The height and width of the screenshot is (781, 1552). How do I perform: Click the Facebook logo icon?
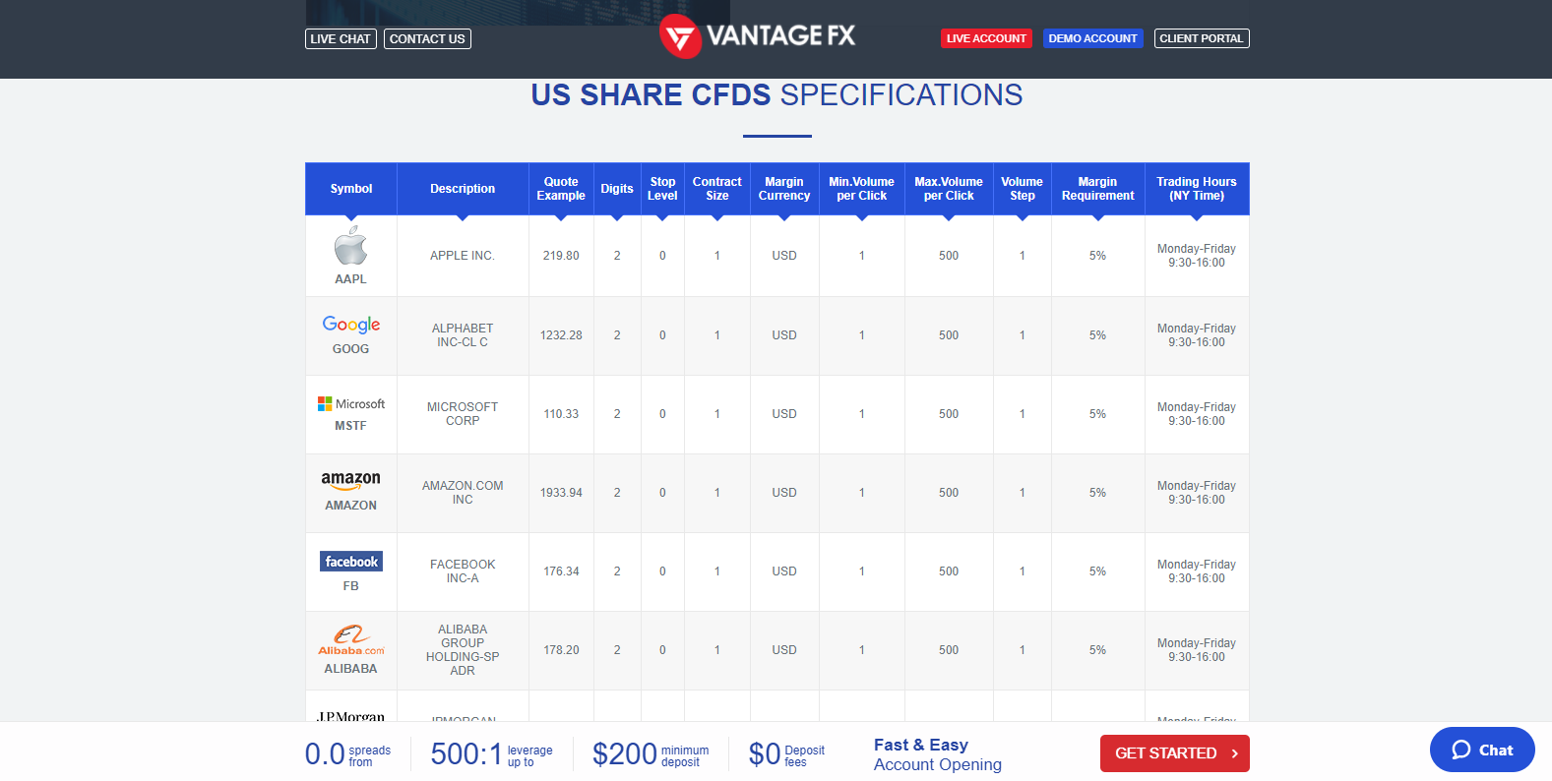[351, 562]
